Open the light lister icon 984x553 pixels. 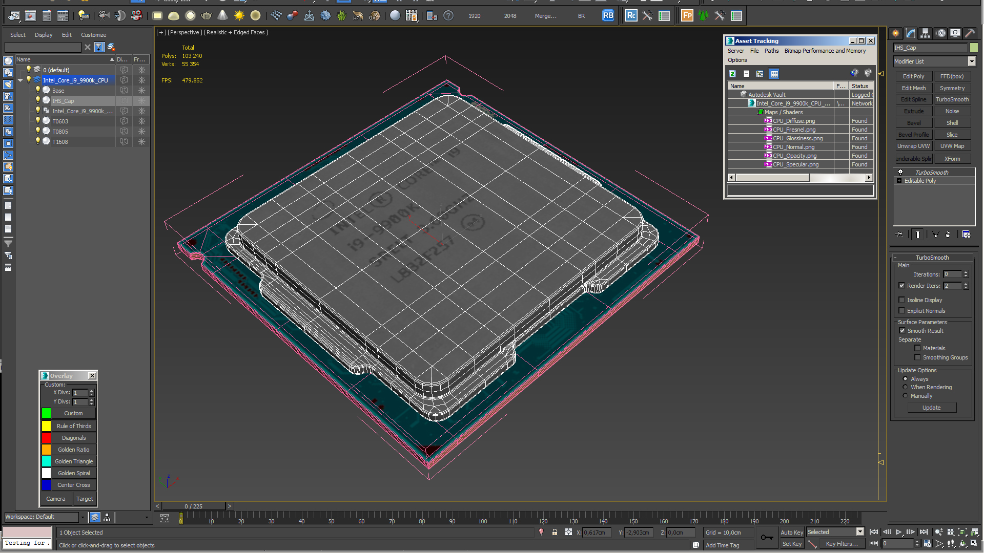84,16
